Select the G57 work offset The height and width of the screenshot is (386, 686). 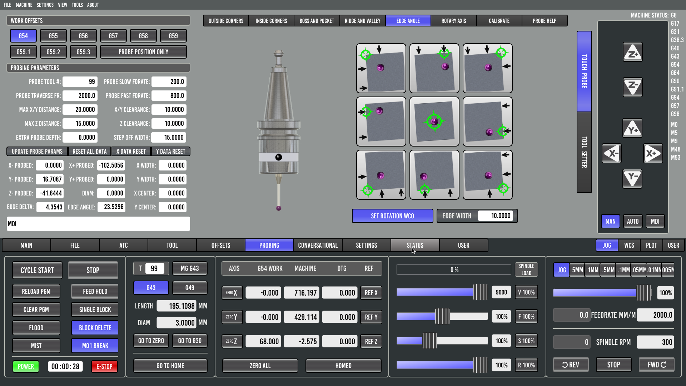(113, 36)
